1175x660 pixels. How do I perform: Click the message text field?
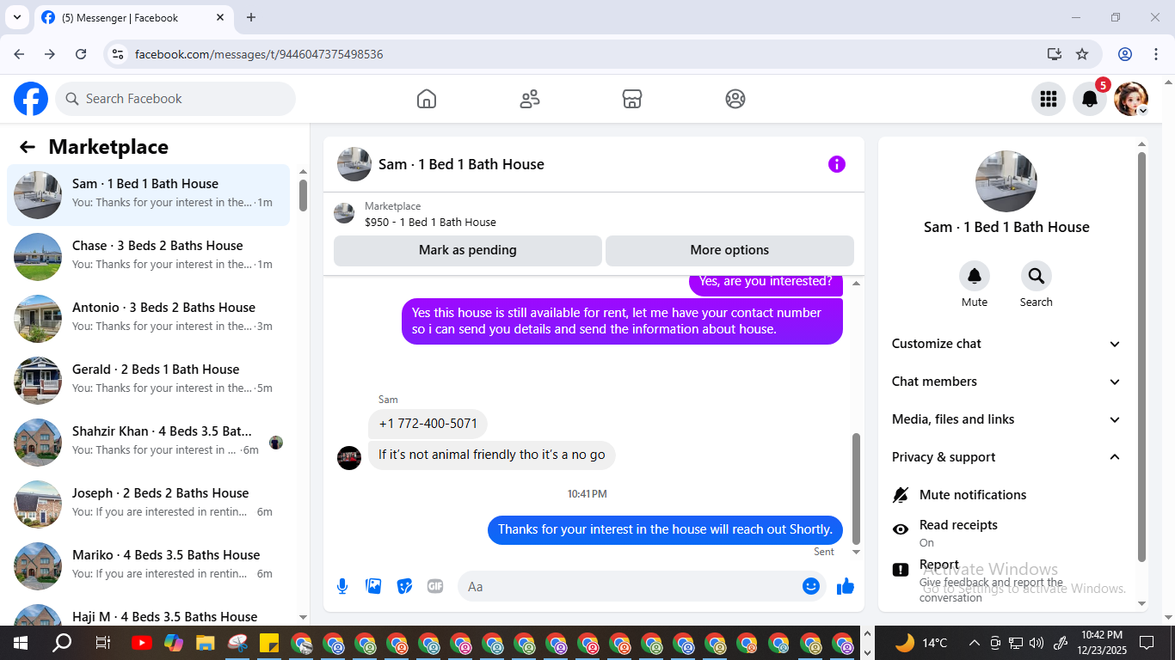tap(628, 586)
